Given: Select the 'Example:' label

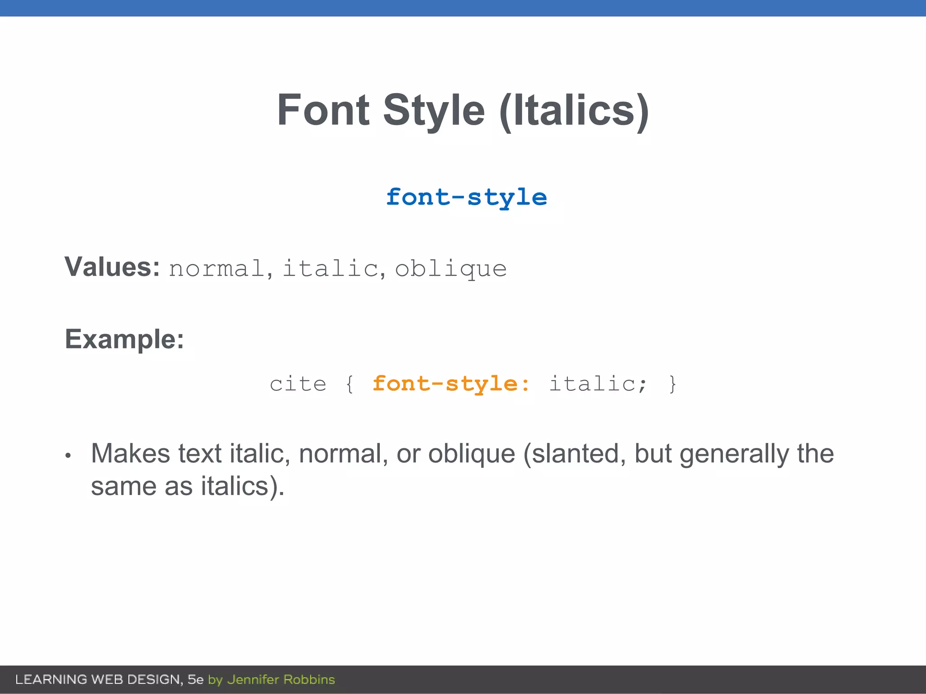Looking at the screenshot, I should point(124,339).
